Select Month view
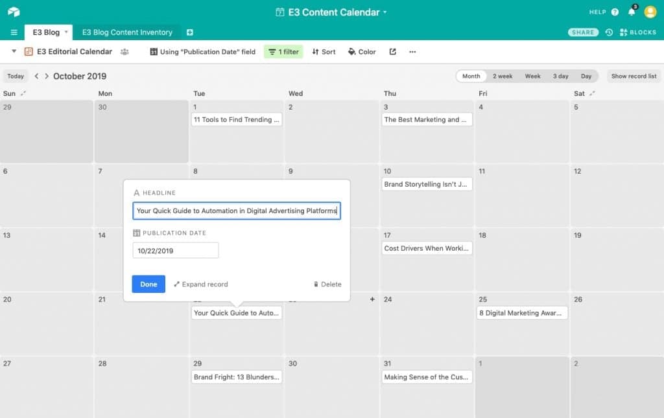 [471, 76]
